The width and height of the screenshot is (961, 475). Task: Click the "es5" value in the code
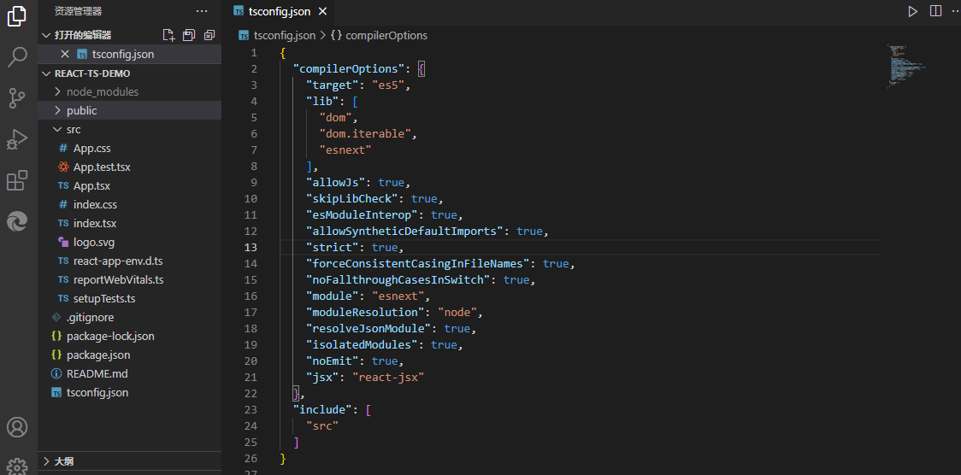pos(388,85)
